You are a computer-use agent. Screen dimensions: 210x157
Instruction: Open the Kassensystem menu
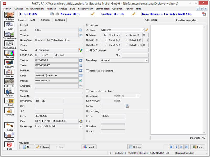point(85,9)
